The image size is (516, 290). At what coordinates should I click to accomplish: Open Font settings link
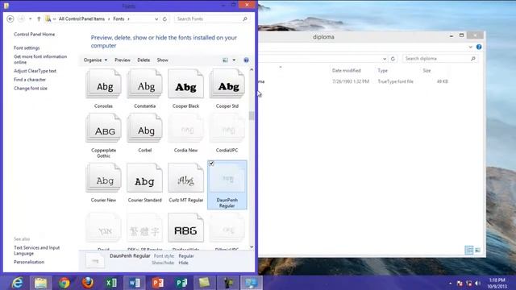27,48
